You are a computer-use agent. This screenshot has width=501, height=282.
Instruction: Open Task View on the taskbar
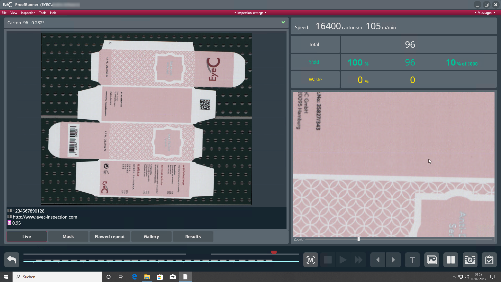[x=121, y=277]
